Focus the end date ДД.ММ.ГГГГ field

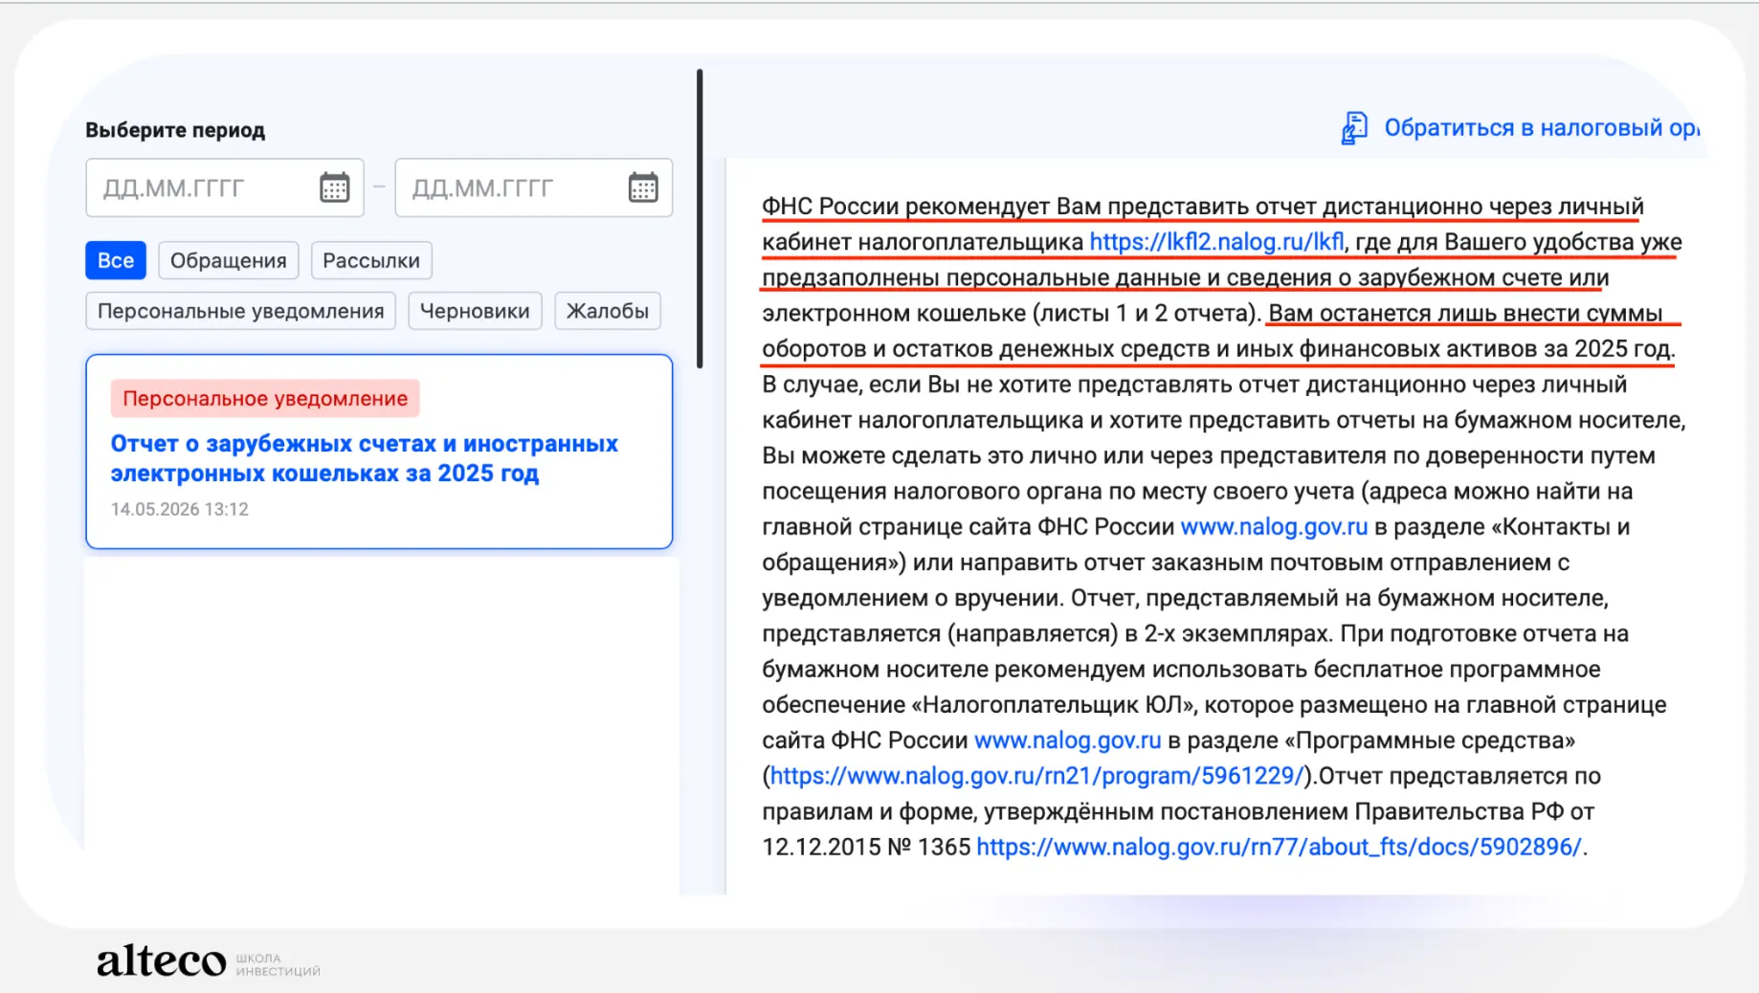coord(533,188)
